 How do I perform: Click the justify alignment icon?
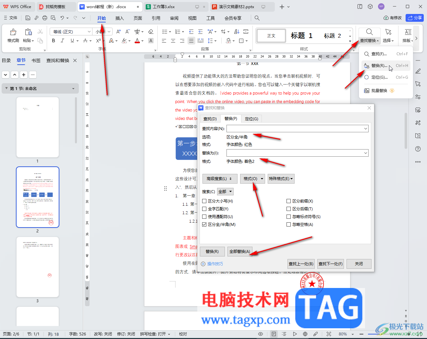click(x=191, y=41)
